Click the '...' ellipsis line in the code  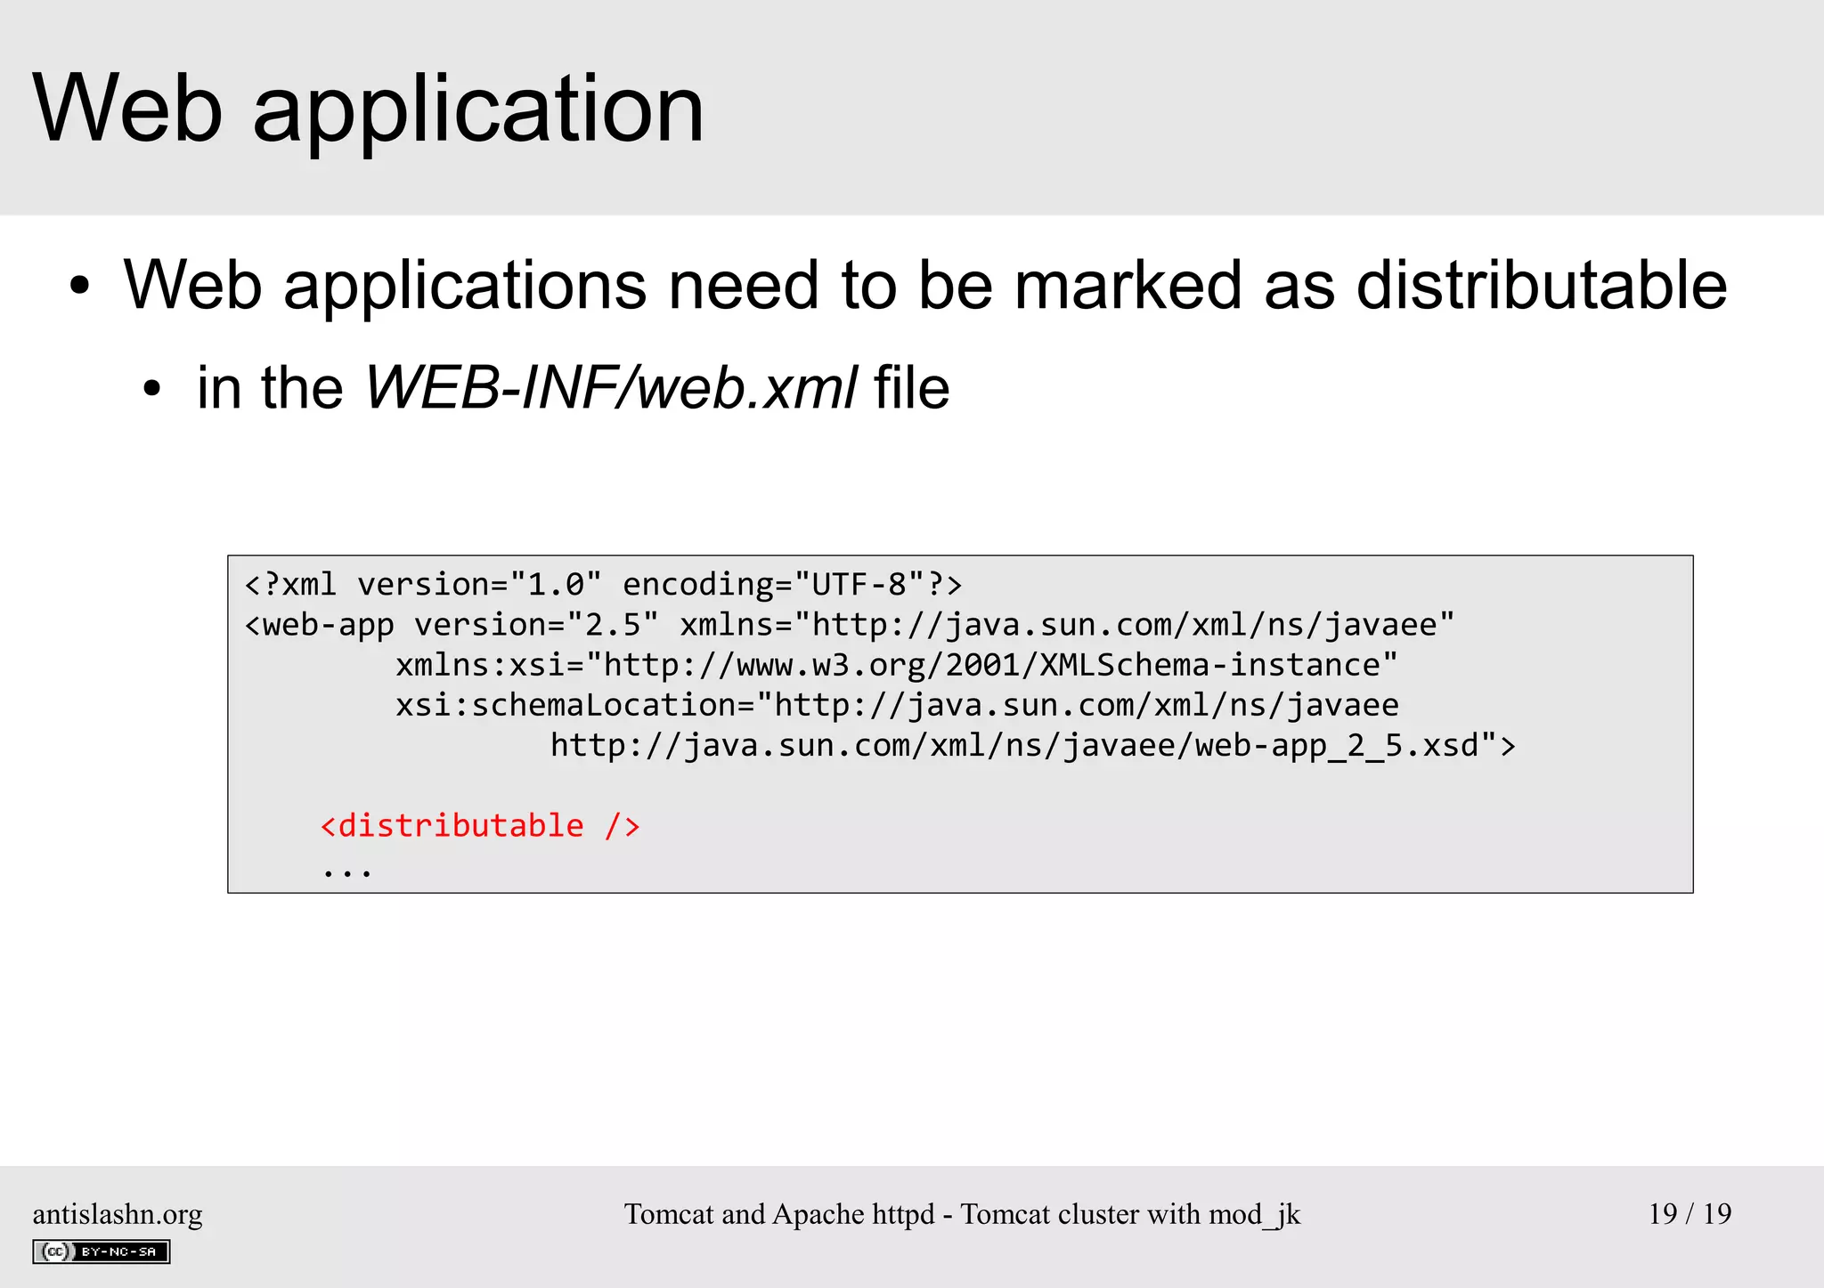coord(347,872)
